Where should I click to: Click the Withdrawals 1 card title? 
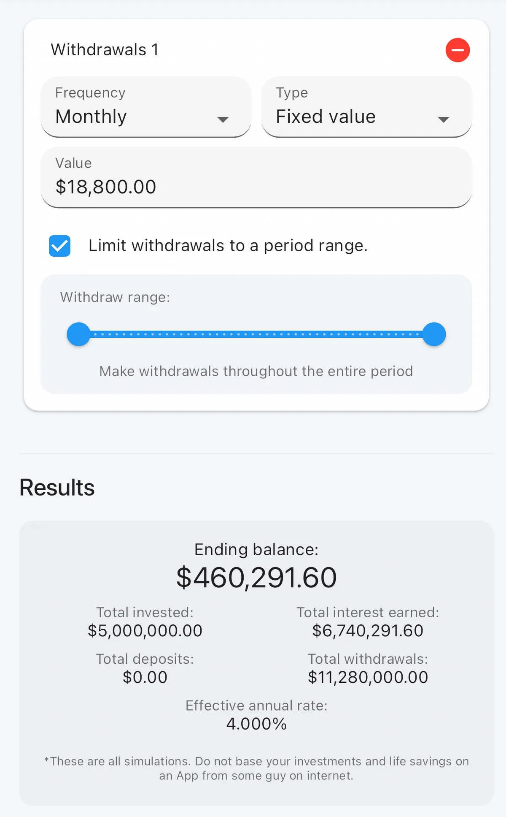105,50
